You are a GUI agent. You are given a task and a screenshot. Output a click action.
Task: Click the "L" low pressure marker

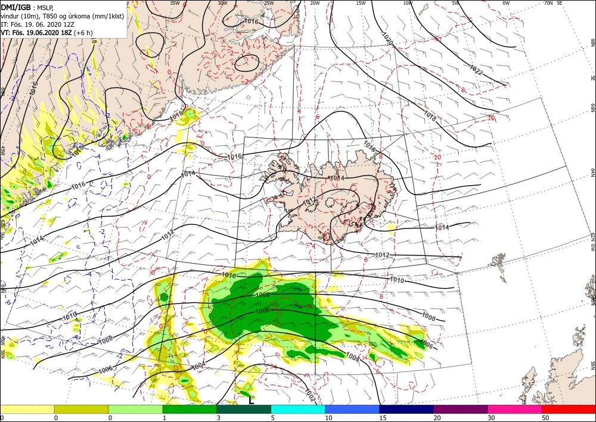(x=251, y=400)
